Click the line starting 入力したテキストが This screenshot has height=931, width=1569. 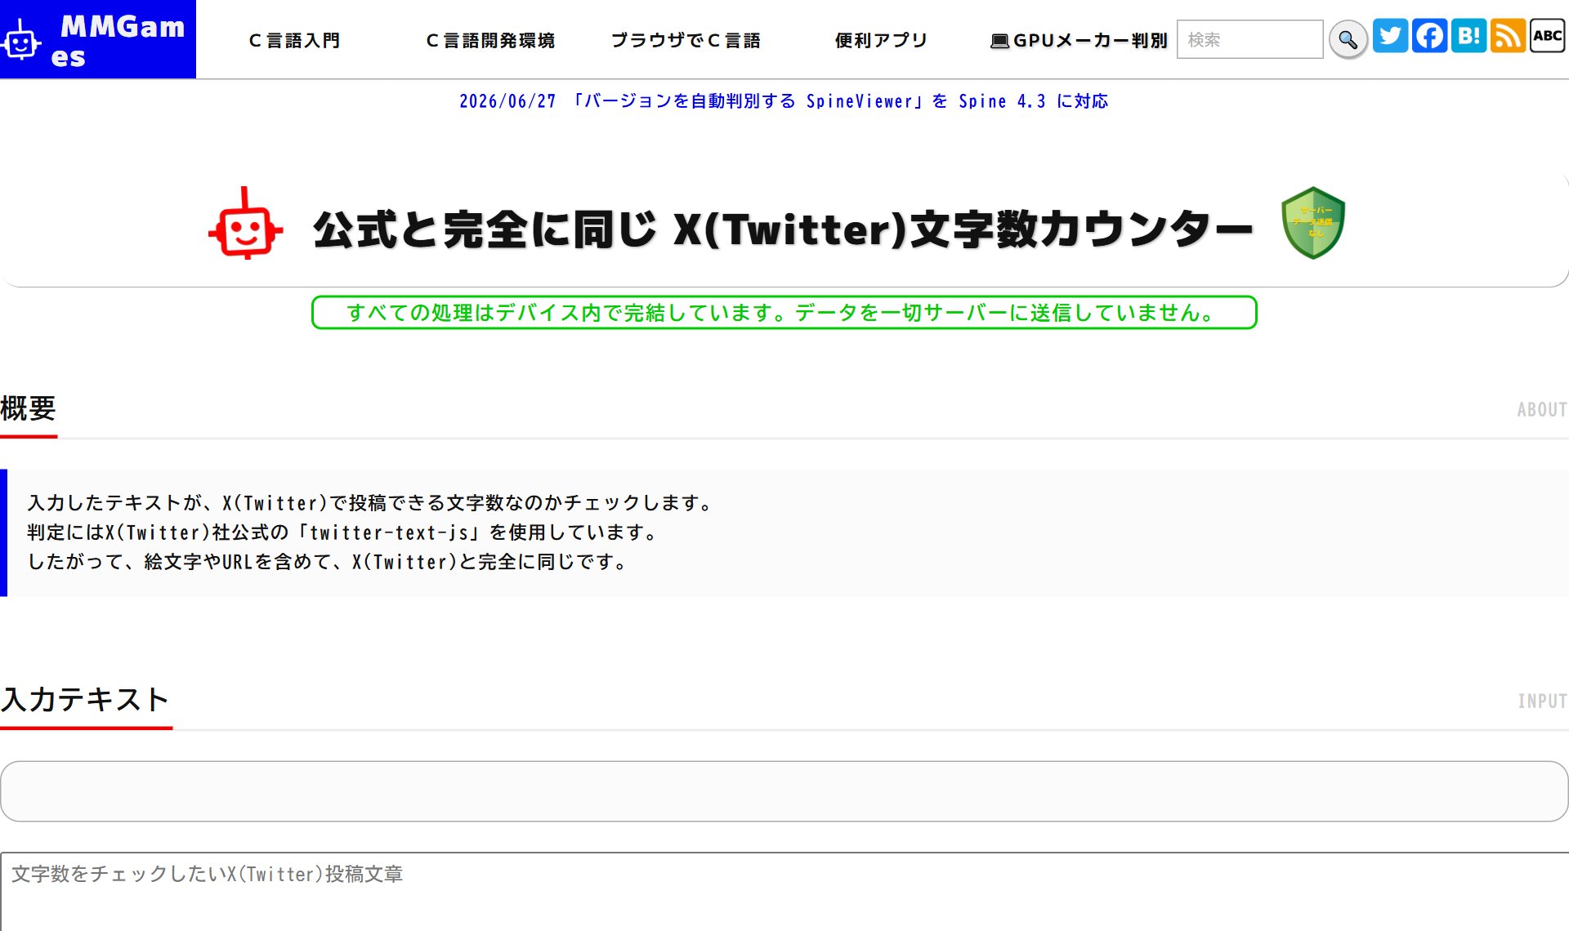tap(371, 503)
